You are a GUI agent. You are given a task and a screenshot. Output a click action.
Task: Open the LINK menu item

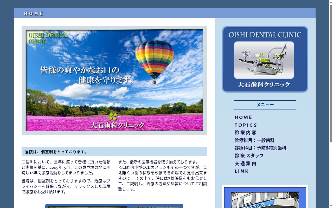pos(242,171)
